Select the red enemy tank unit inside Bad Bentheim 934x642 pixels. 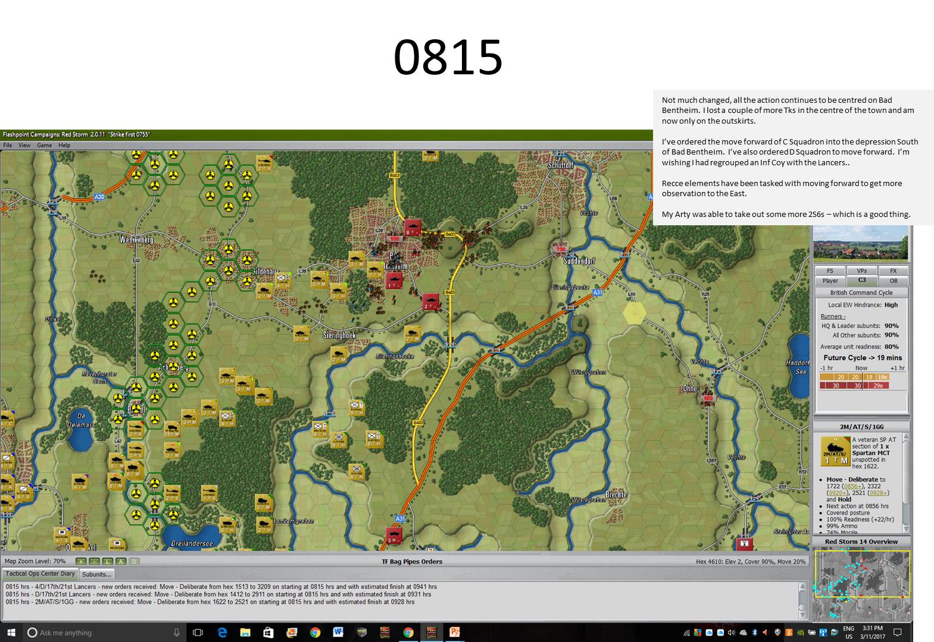click(x=394, y=280)
